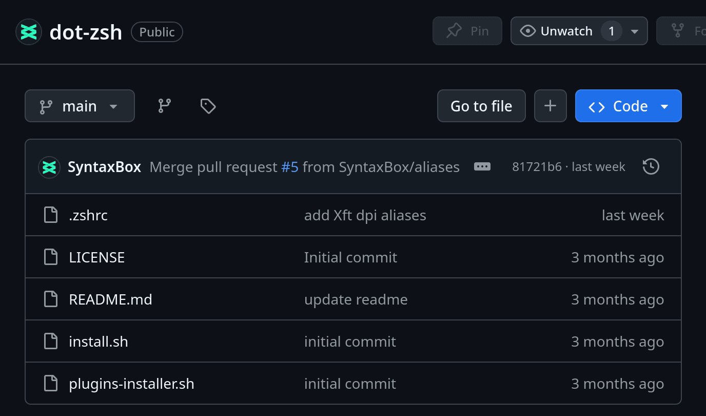Open the plugins-installer.sh file
The image size is (706, 416).
(x=131, y=384)
